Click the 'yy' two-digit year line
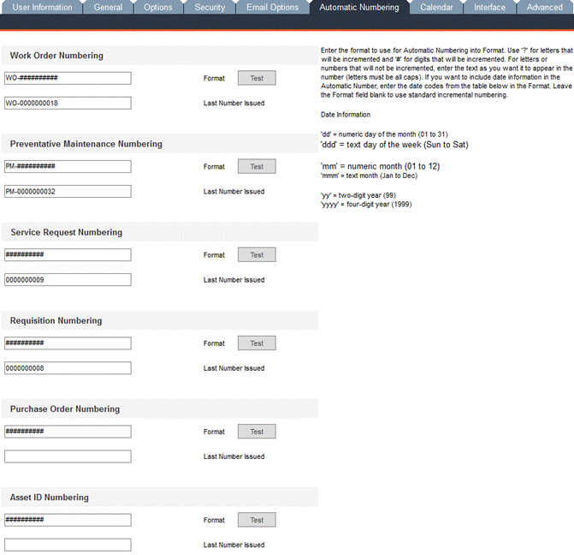574x555 pixels. 358,195
